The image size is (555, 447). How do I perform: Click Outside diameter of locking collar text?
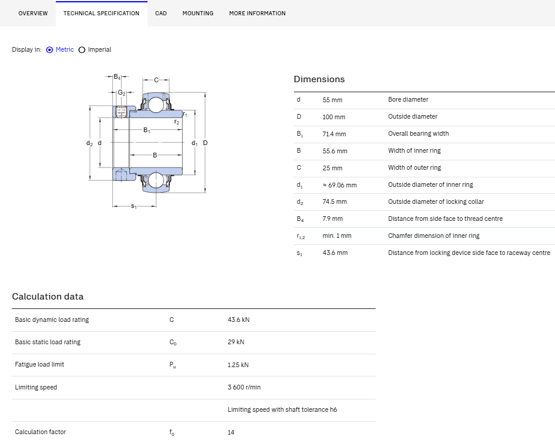click(x=436, y=201)
